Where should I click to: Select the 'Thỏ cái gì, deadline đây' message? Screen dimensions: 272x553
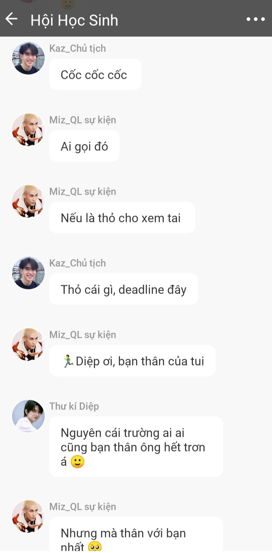coord(123,289)
